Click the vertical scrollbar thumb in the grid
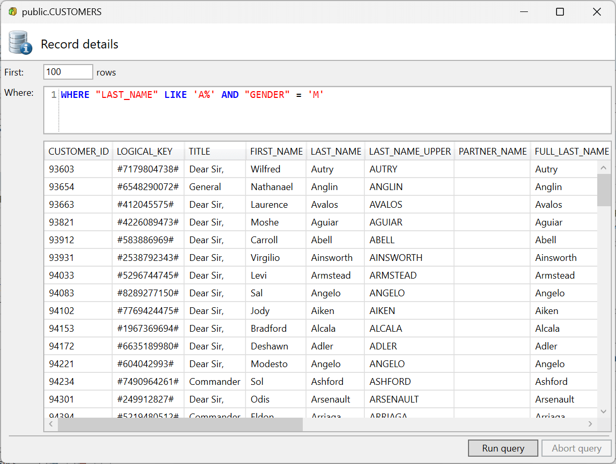The image size is (616, 464). 603,190
